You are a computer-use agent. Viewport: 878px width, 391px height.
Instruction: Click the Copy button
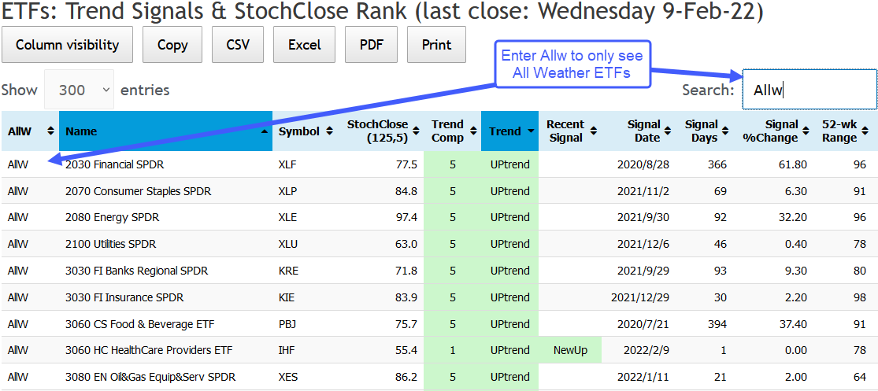pos(172,45)
